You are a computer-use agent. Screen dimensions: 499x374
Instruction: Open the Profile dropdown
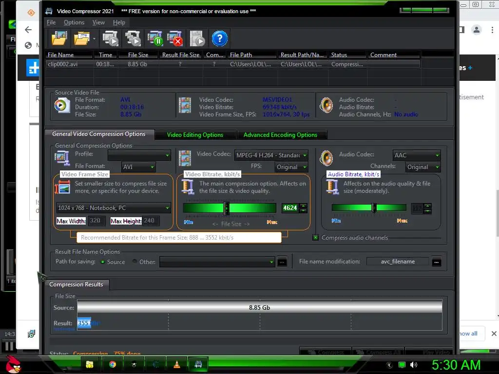pos(139,155)
